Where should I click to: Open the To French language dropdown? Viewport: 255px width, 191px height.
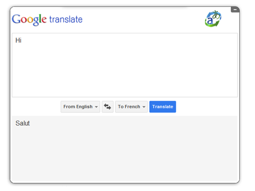pyautogui.click(x=131, y=107)
